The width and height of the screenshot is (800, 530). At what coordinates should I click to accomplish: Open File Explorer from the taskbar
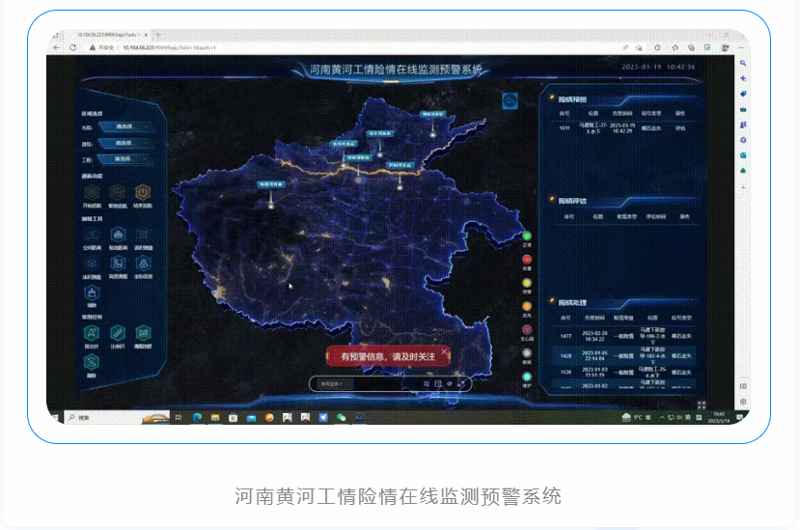point(215,418)
